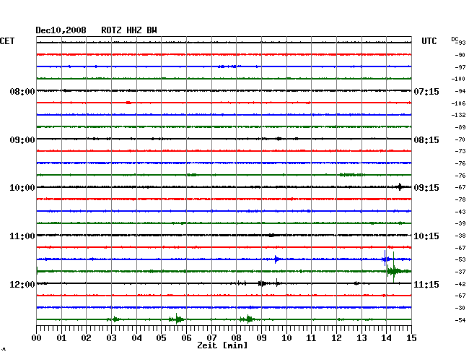The height and width of the screenshot is (357, 469).
Task: Select the DC offset value -100
Action: (458, 79)
